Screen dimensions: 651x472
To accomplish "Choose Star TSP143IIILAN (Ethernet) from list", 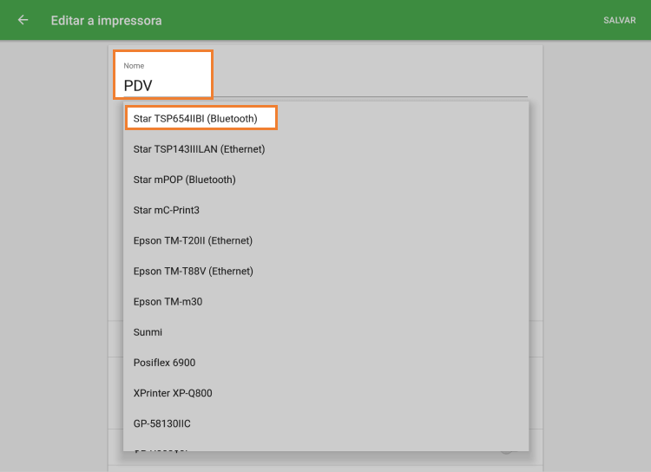I will (199, 149).
